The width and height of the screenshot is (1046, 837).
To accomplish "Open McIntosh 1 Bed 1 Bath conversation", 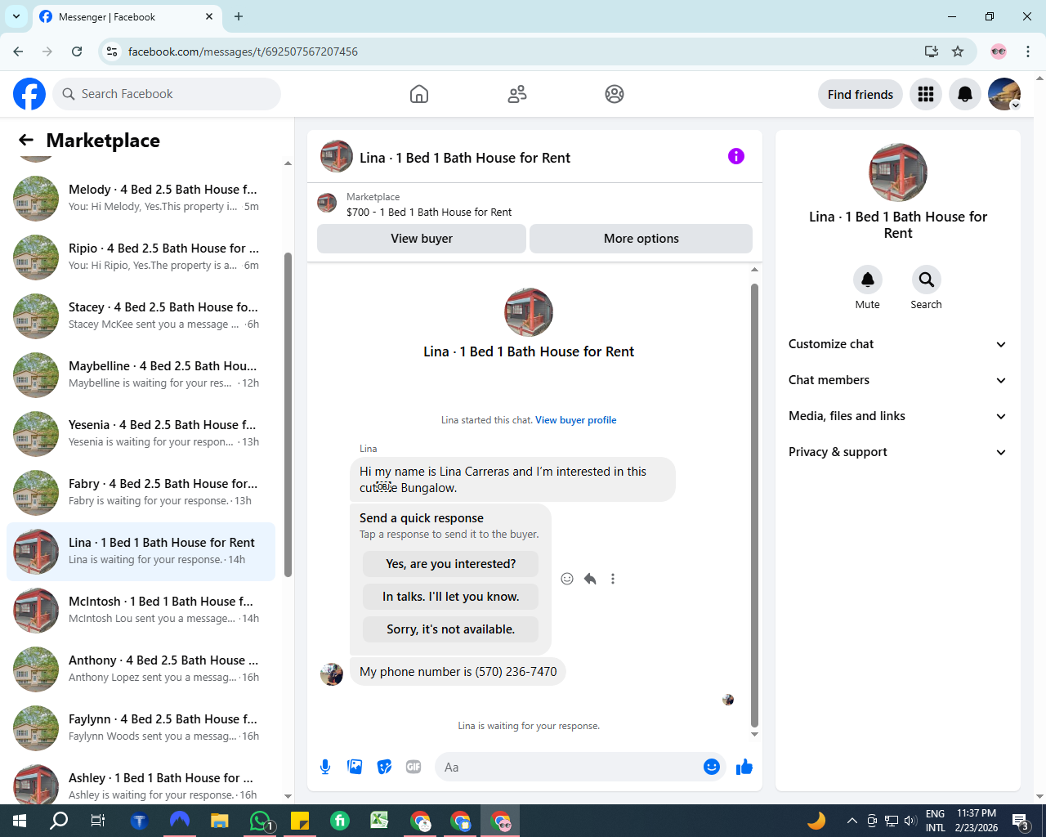I will 141,611.
